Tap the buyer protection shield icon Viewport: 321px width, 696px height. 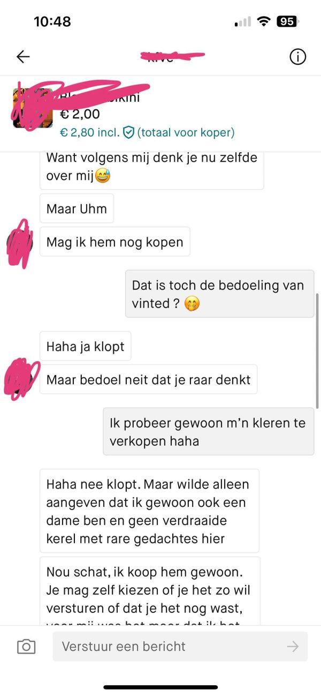point(128,132)
